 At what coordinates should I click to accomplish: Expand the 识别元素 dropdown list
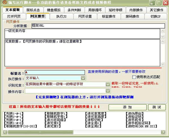(x=108, y=84)
